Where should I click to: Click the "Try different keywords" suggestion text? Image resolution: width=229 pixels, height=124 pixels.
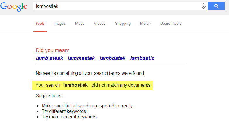point(64,111)
